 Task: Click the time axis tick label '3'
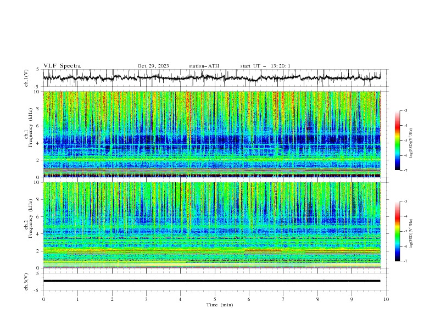tap(146, 299)
